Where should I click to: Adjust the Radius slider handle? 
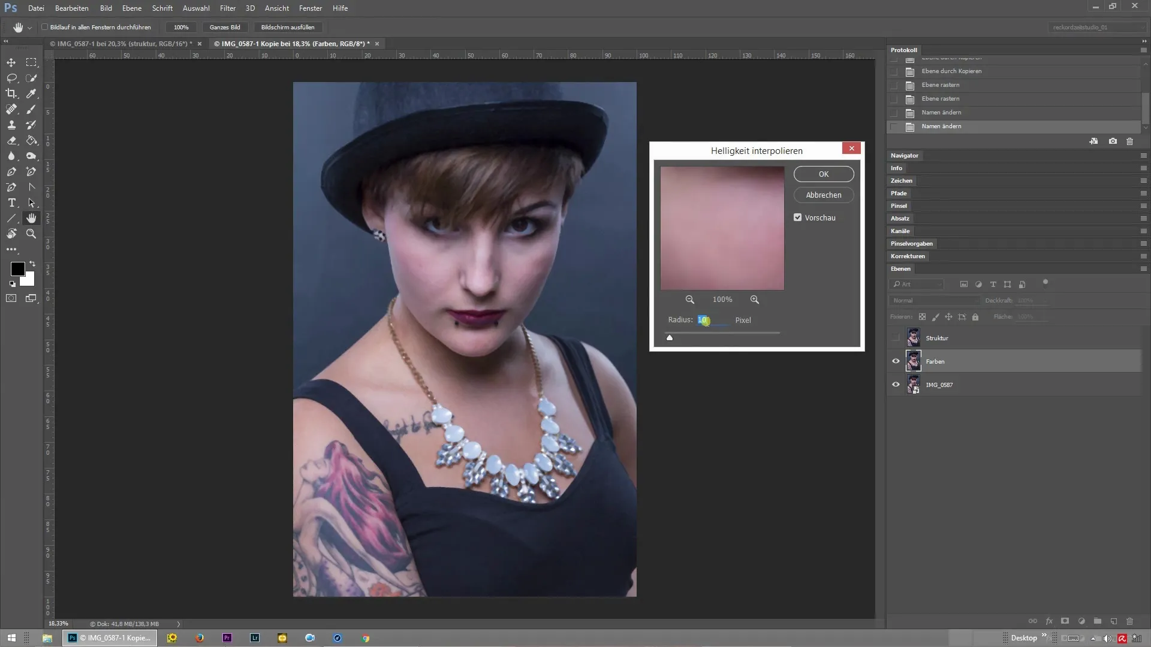point(670,338)
